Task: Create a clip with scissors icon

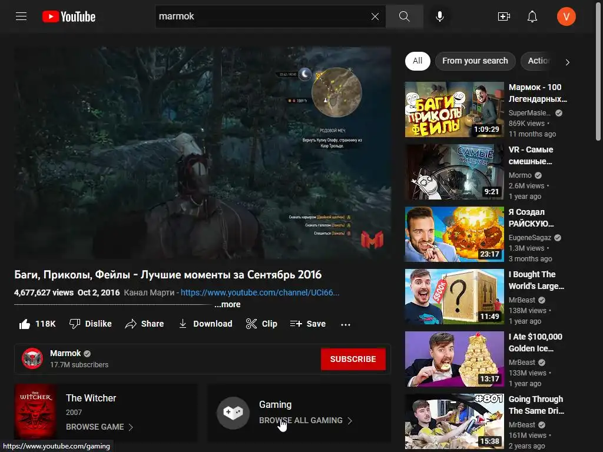Action: coord(261,324)
